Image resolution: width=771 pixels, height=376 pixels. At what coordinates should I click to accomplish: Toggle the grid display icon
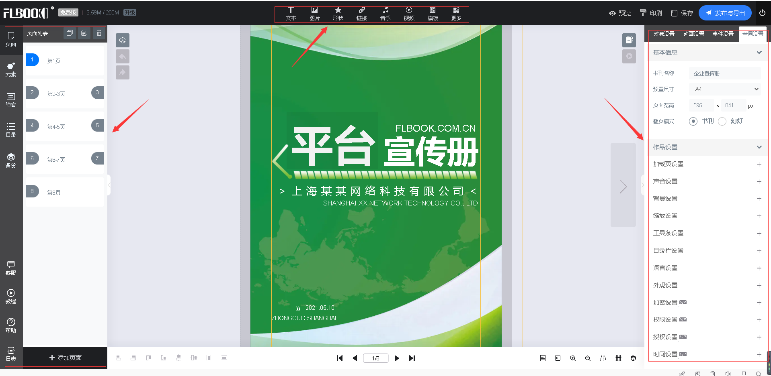pos(618,358)
